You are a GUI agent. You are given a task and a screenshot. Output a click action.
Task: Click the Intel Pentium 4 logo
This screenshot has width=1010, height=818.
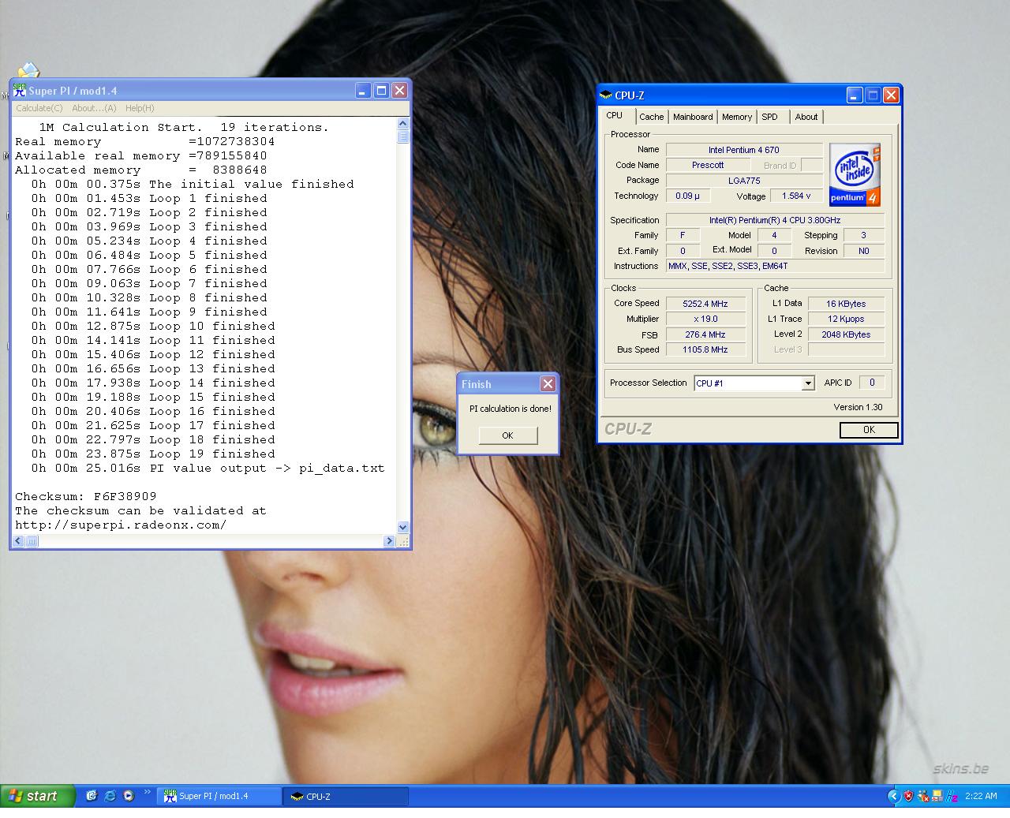(x=855, y=174)
